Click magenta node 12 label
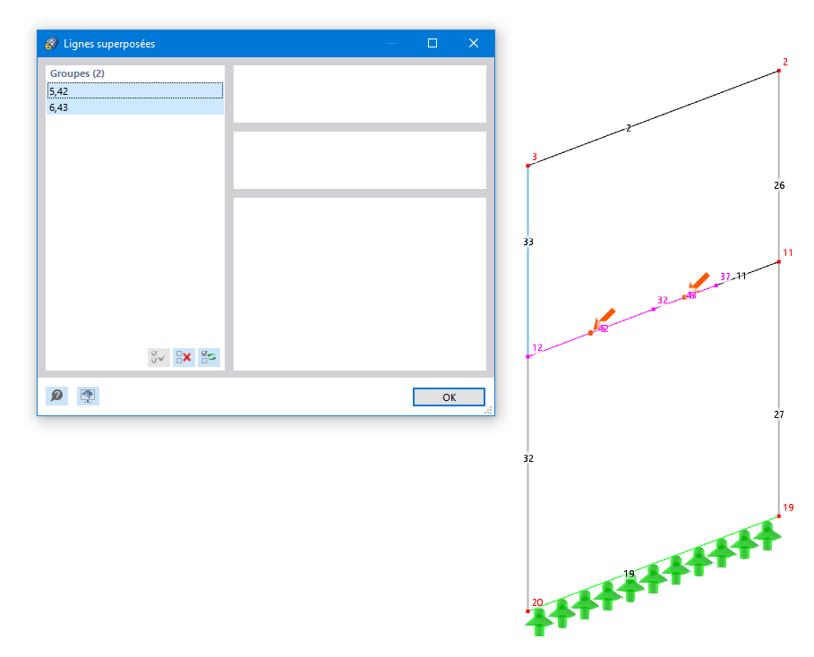This screenshot has width=814, height=657. click(537, 347)
